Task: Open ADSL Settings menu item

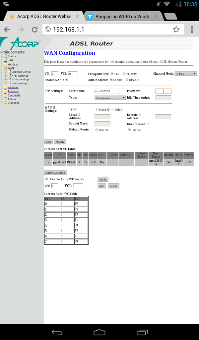Action: 20,79
